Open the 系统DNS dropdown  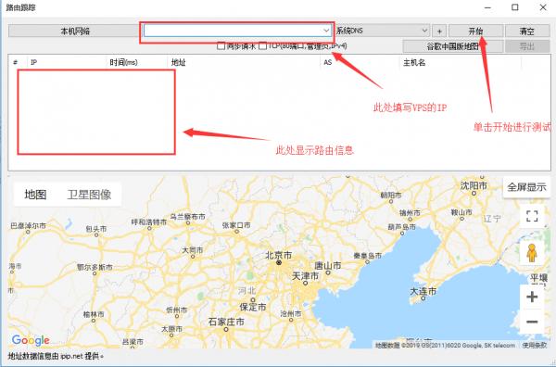[x=382, y=31]
